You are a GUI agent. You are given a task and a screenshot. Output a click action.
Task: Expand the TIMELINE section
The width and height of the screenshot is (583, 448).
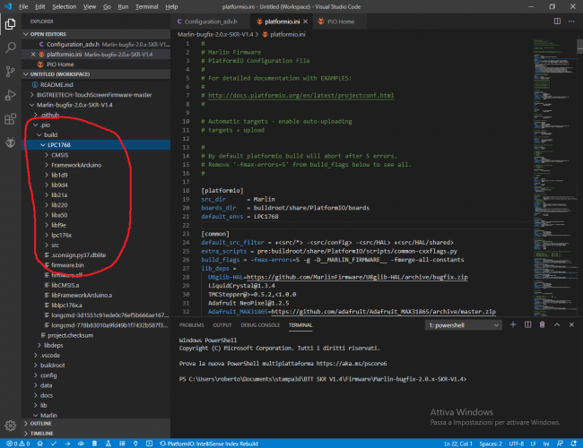[x=43, y=433]
